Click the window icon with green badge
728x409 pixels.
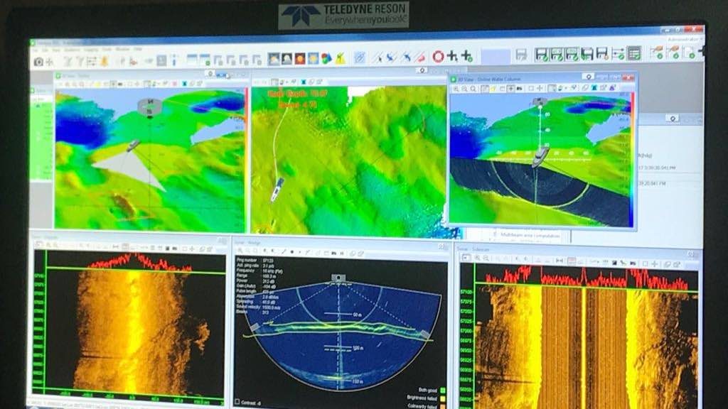pos(205,60)
